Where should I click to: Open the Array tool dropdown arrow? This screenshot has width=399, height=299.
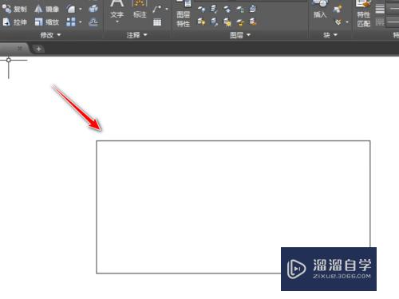point(81,22)
